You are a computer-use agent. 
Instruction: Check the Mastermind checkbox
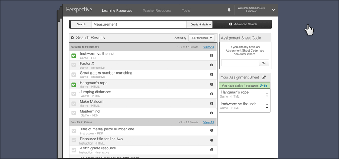(x=74, y=113)
